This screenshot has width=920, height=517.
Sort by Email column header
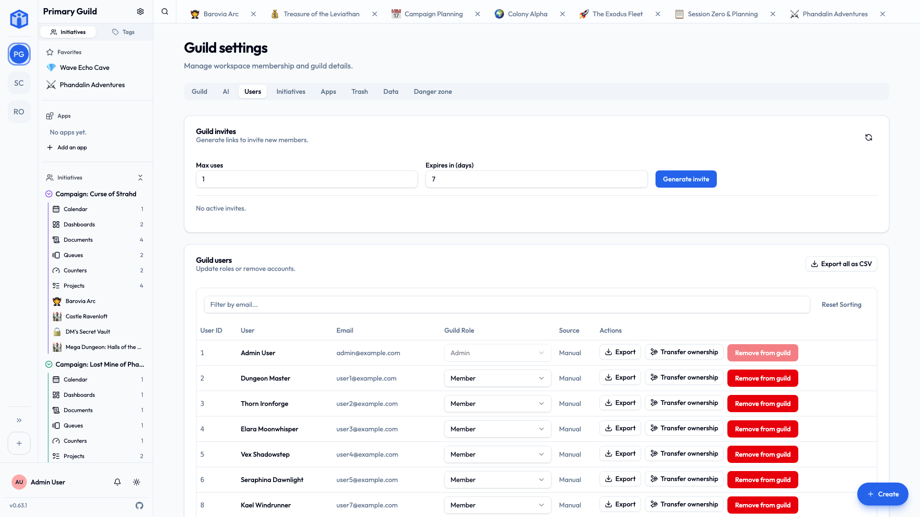[345, 330]
